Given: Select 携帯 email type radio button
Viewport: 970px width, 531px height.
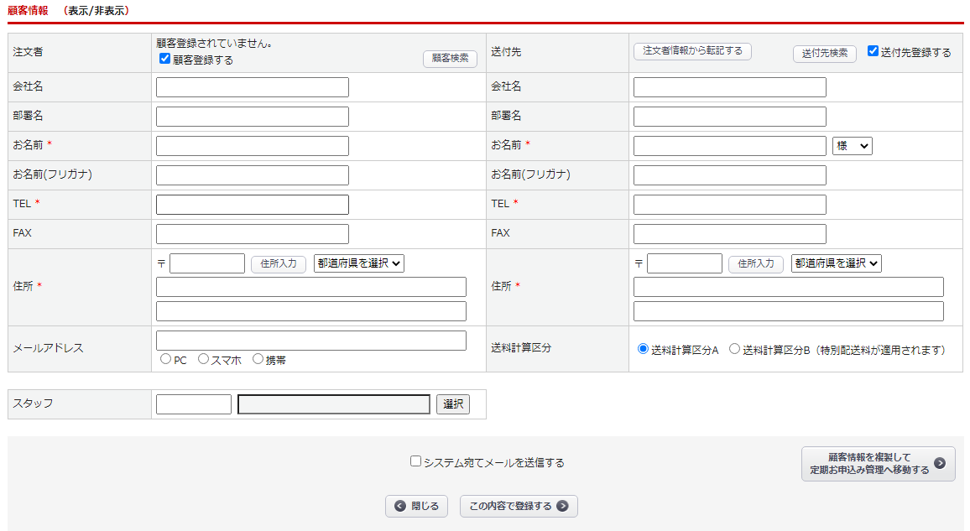Looking at the screenshot, I should click(258, 359).
